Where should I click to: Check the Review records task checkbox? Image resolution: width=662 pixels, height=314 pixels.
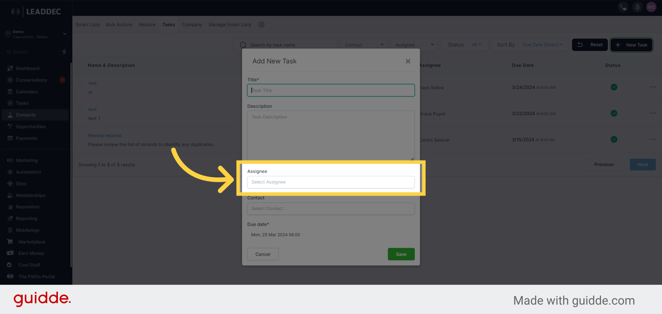(80, 135)
